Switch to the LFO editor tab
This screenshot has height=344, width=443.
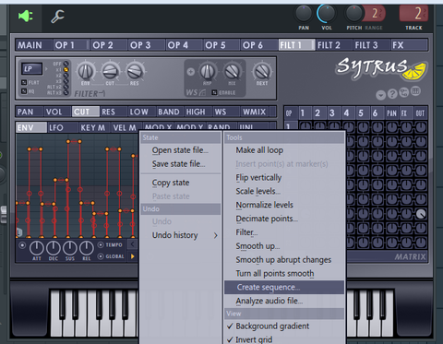[63, 127]
